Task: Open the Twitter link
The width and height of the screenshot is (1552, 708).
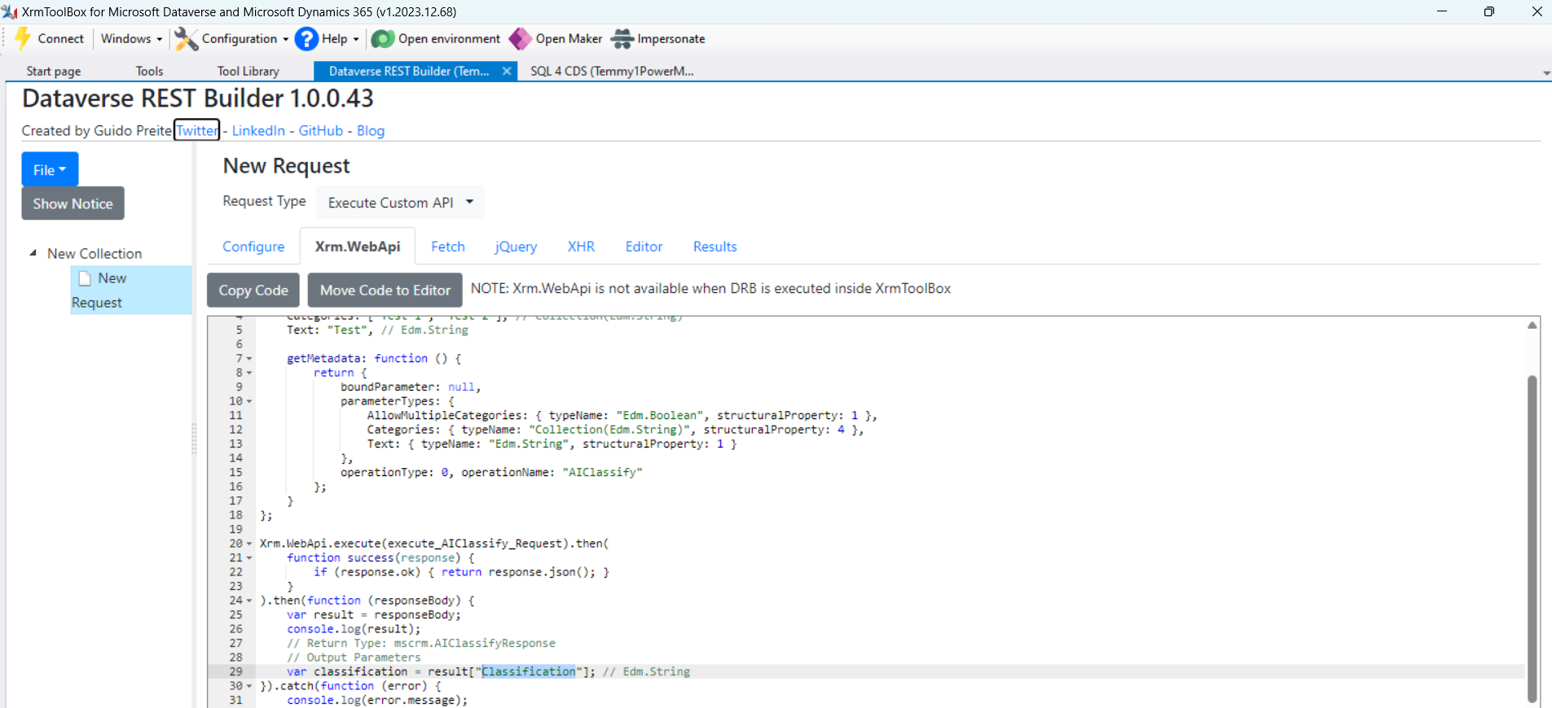Action: 197,130
